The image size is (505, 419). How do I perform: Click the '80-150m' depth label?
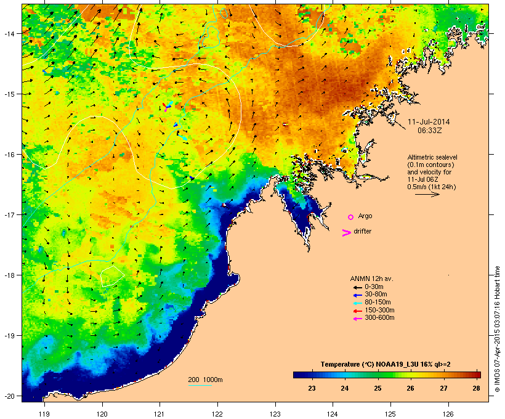point(378,303)
